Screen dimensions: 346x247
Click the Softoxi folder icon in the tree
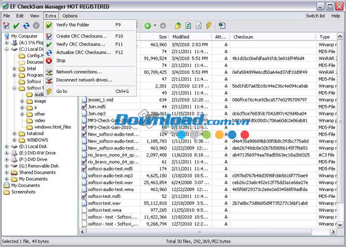(22, 82)
